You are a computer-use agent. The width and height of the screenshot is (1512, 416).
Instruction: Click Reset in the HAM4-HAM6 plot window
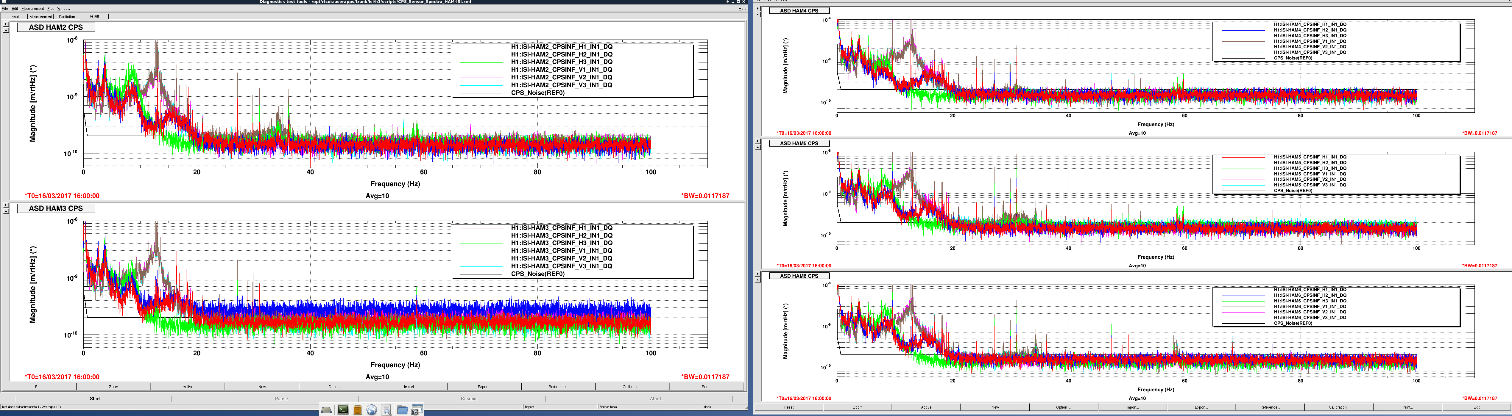pos(789,407)
